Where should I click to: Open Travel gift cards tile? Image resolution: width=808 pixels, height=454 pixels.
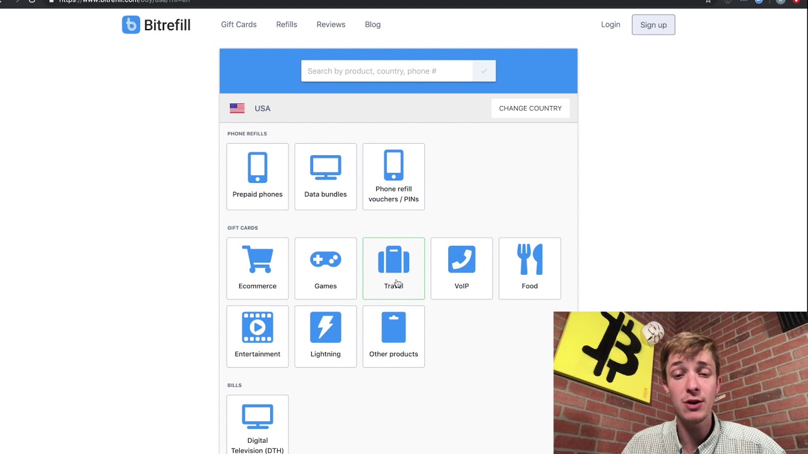[393, 268]
